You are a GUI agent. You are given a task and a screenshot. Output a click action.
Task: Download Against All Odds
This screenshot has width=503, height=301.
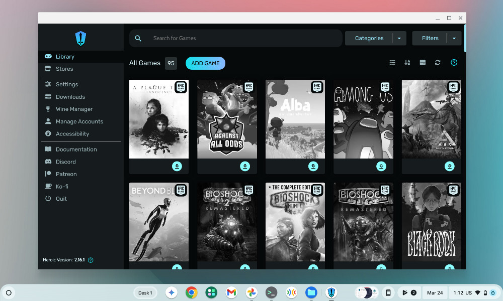click(245, 167)
